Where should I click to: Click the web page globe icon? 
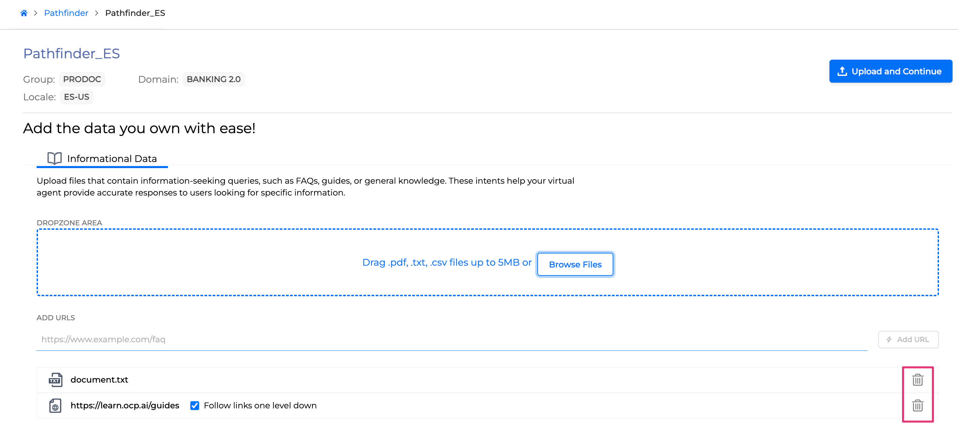tap(55, 405)
